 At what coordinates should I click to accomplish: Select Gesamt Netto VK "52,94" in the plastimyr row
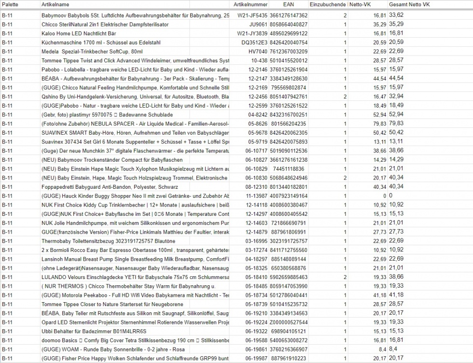pos(396,114)
